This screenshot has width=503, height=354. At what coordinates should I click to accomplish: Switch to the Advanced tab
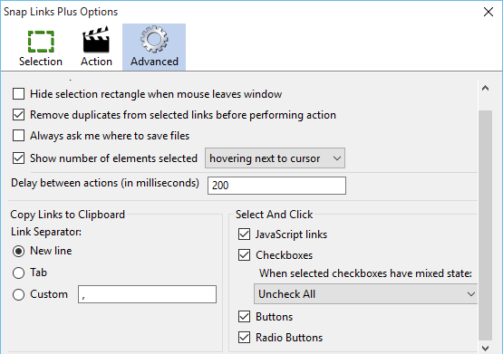154,47
